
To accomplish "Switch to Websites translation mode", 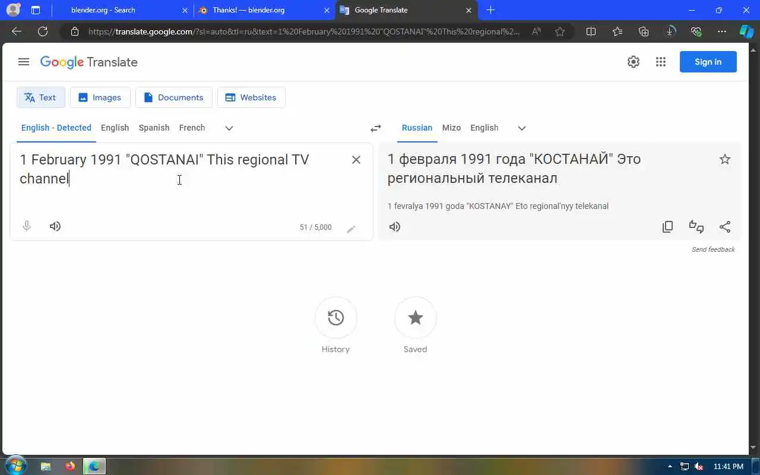I will 251,97.
